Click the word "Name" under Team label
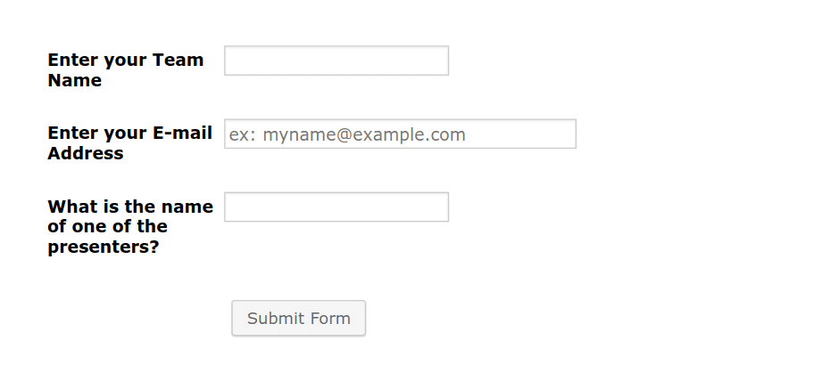Image resolution: width=830 pixels, height=365 pixels. click(75, 80)
